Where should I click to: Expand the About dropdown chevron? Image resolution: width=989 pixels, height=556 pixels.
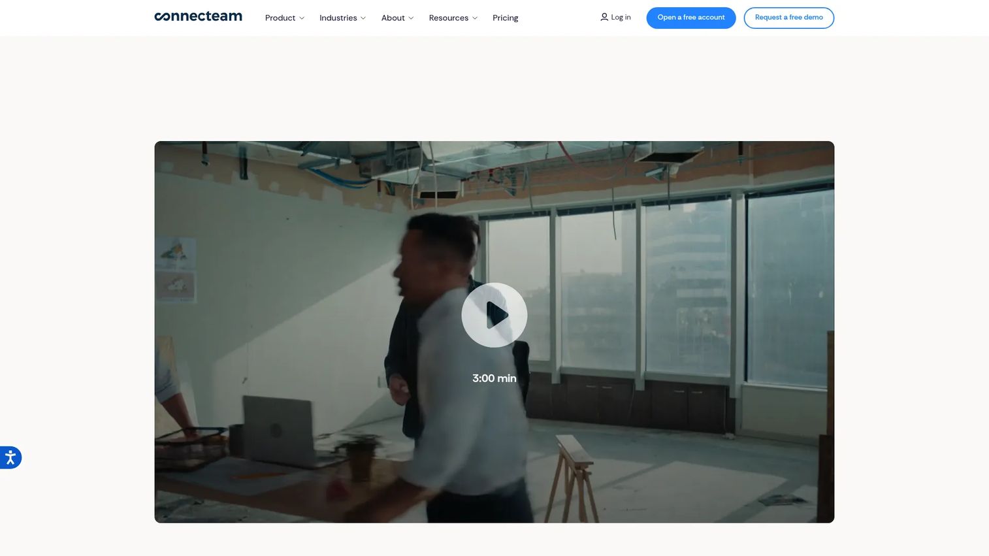point(411,18)
